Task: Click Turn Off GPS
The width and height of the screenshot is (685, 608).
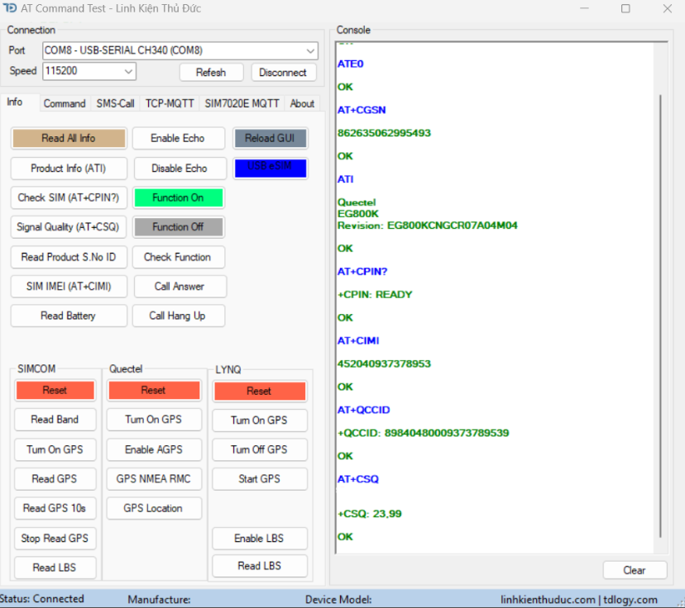Action: pyautogui.click(x=260, y=449)
